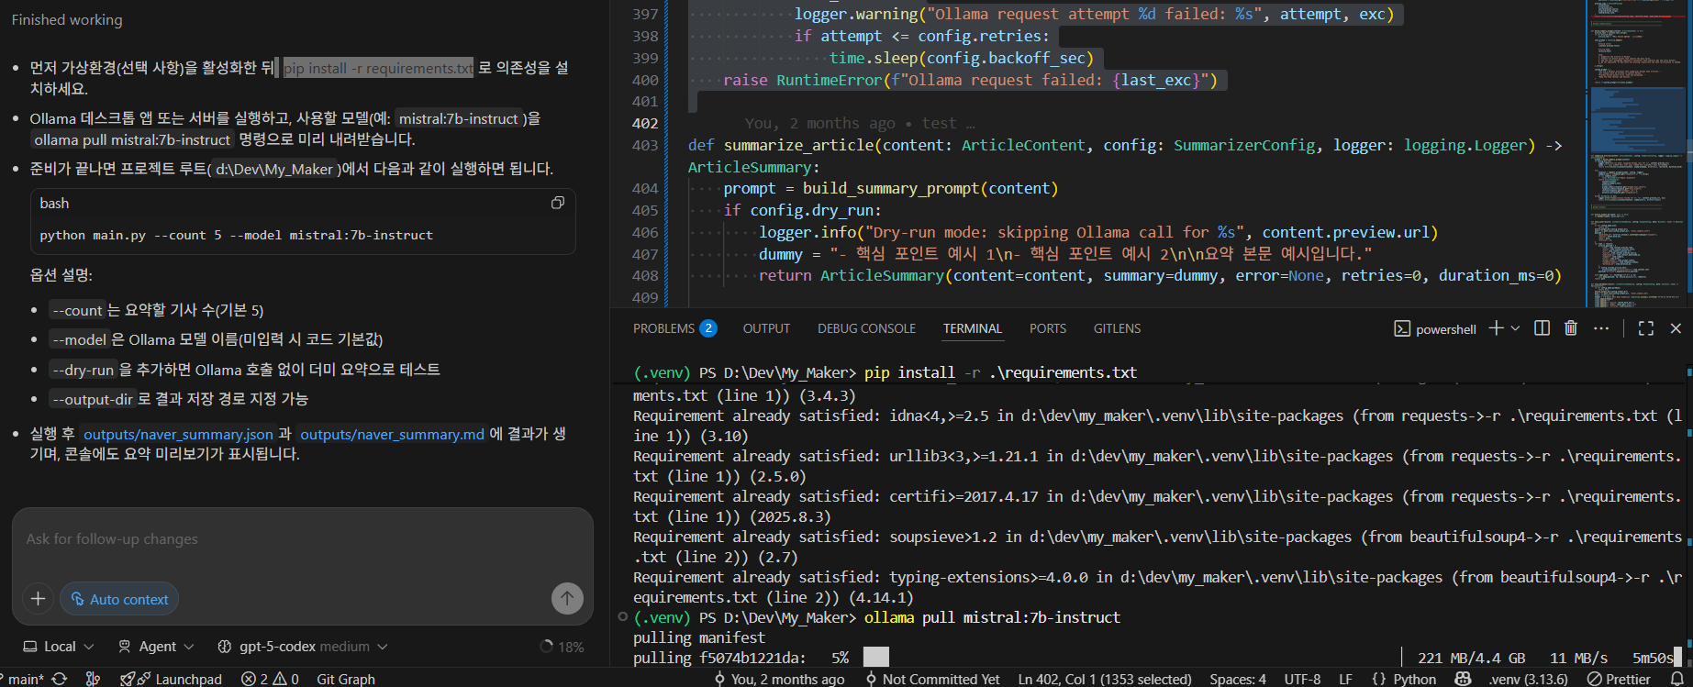Click the 'def summarize_article' function line
Image resolution: width=1693 pixels, height=687 pixels.
1124,145
